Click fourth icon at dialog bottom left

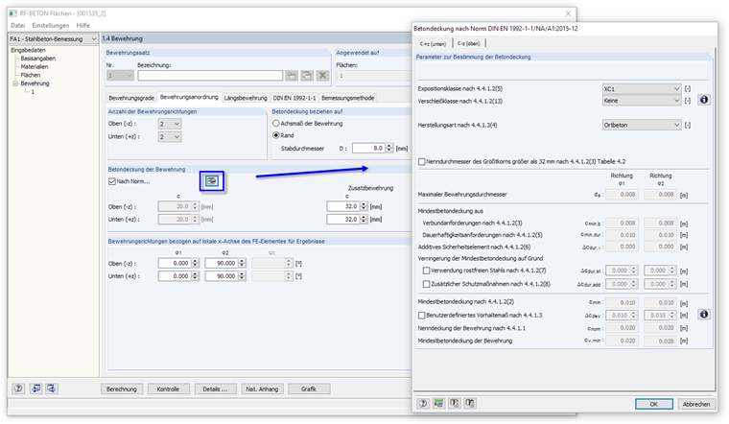(x=470, y=404)
